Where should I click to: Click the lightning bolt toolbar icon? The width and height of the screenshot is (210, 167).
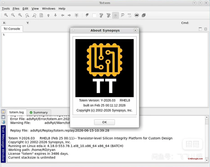(87, 15)
